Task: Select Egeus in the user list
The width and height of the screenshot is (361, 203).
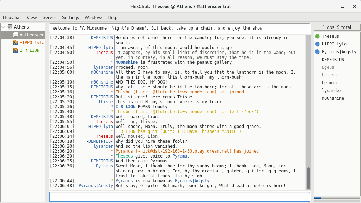Action: coord(328,67)
